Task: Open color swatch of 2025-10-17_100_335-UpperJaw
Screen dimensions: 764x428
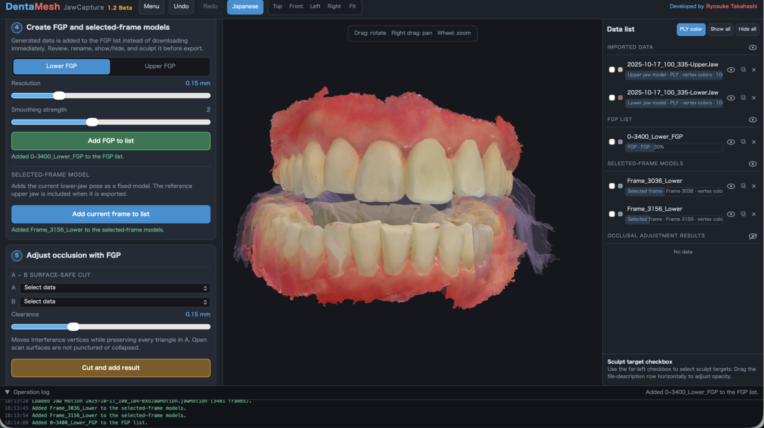Action: [621, 70]
